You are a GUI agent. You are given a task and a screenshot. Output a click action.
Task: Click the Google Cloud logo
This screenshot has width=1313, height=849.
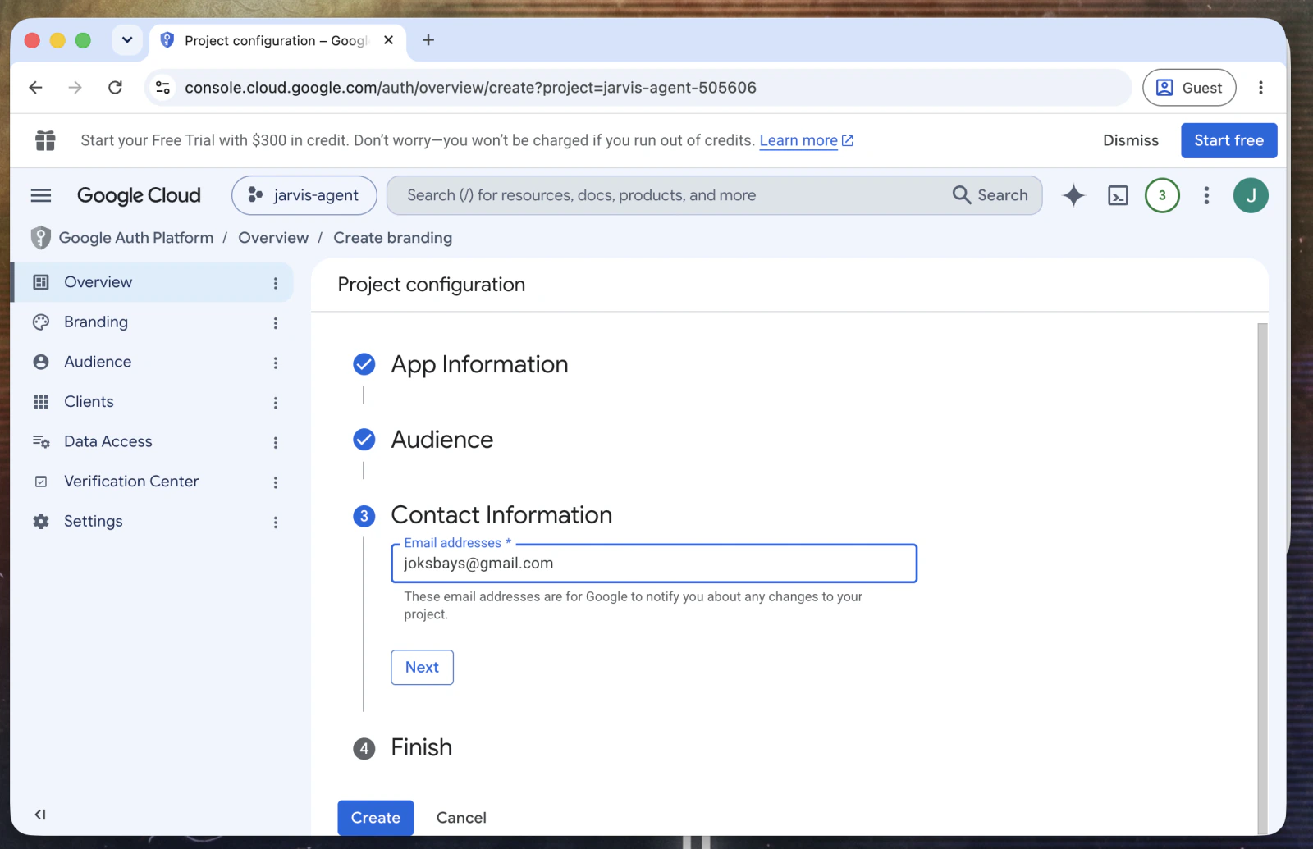coord(139,195)
